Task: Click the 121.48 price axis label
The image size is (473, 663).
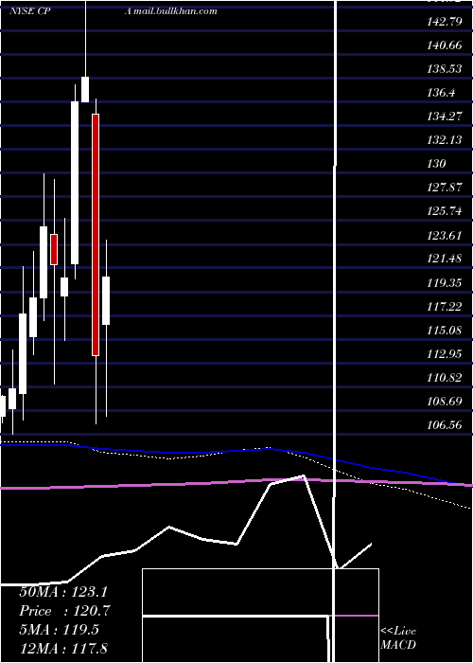Action: click(445, 259)
